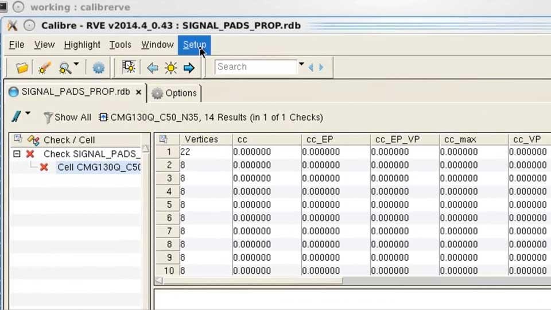Click red X icon beside Check SIGNAL_PADS

point(30,154)
